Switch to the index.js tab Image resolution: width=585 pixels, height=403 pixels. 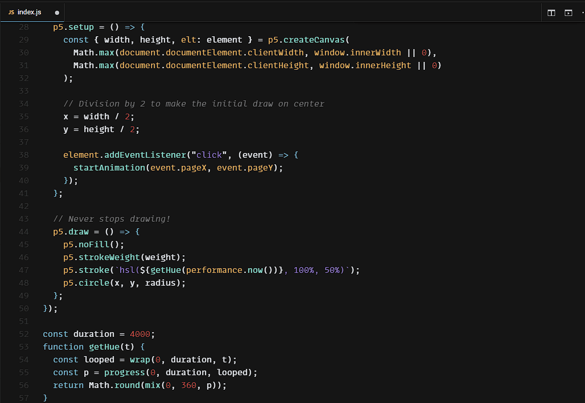click(29, 12)
